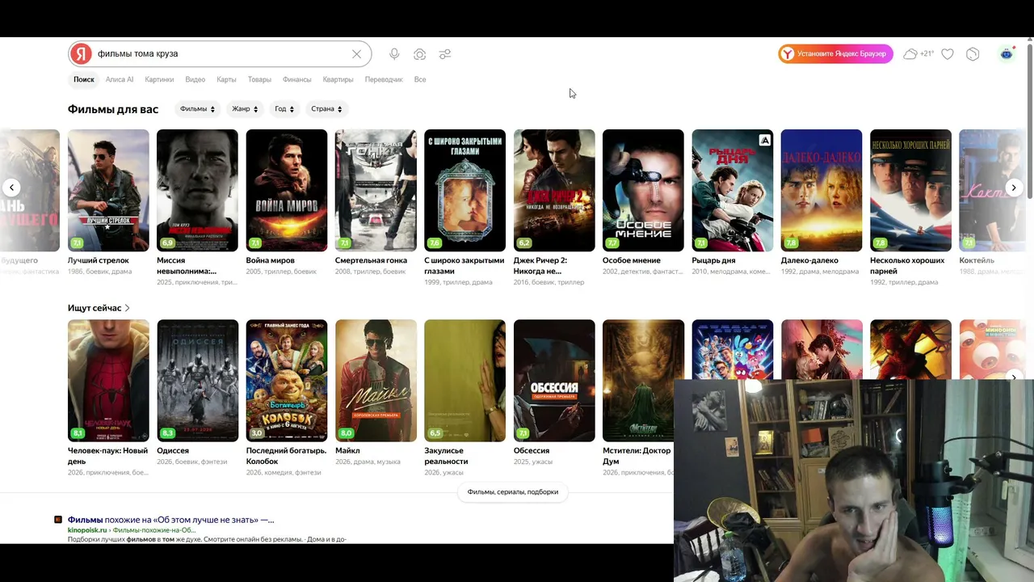Open the Майкл poster
This screenshot has height=582, width=1034.
click(376, 381)
